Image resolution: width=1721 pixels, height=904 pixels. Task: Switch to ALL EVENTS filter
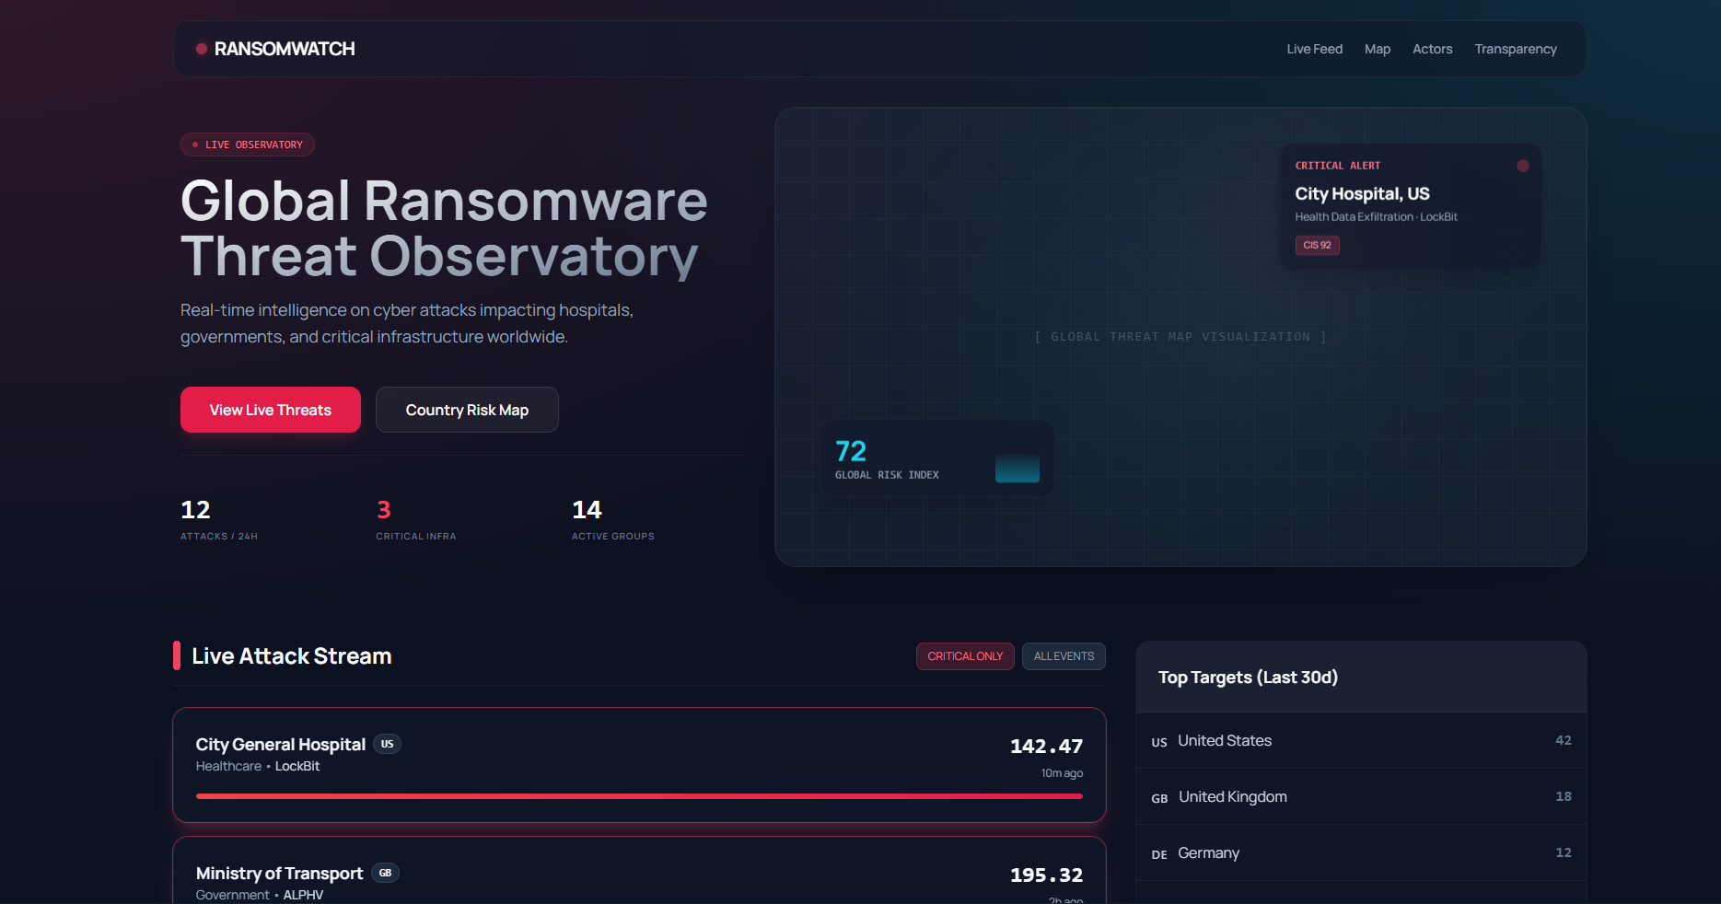(x=1064, y=656)
